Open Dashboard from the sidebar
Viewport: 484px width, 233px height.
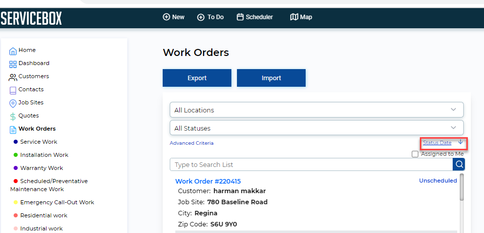34,63
